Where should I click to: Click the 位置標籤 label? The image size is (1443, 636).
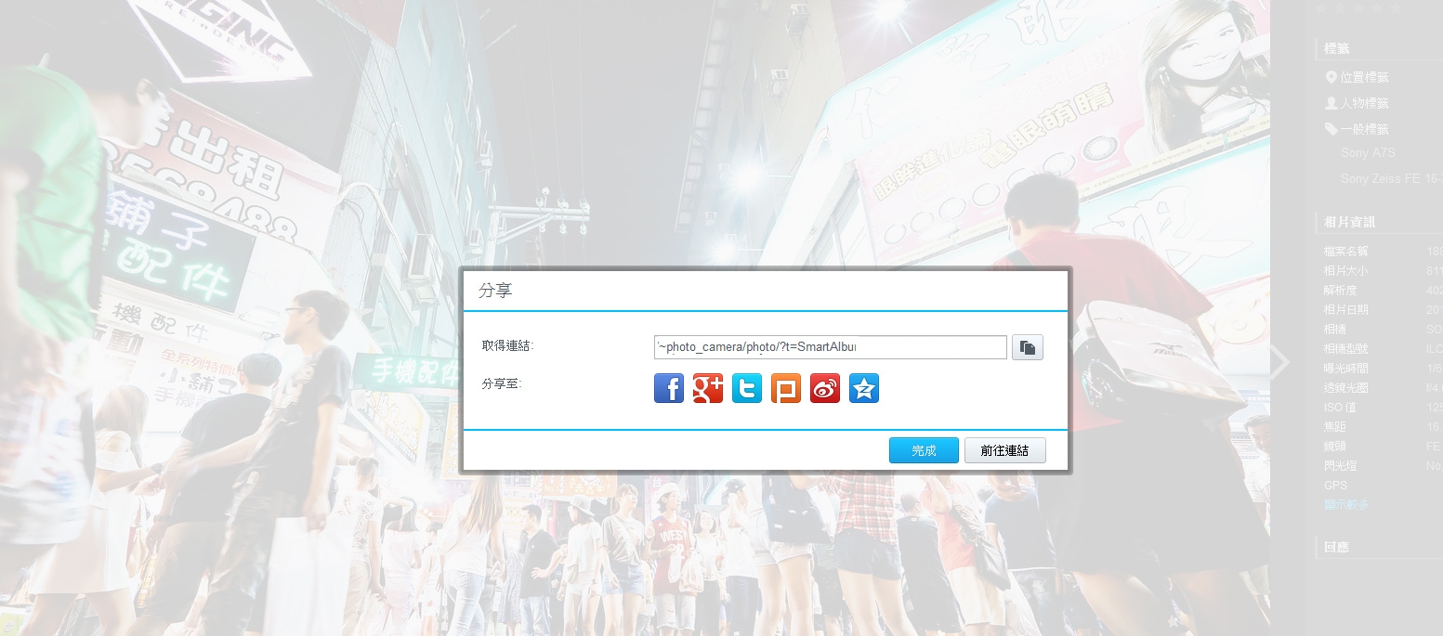1364,78
